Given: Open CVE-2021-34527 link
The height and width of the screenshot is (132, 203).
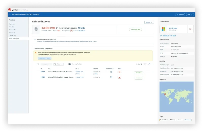Looking at the screenshot, I should tap(80, 77).
